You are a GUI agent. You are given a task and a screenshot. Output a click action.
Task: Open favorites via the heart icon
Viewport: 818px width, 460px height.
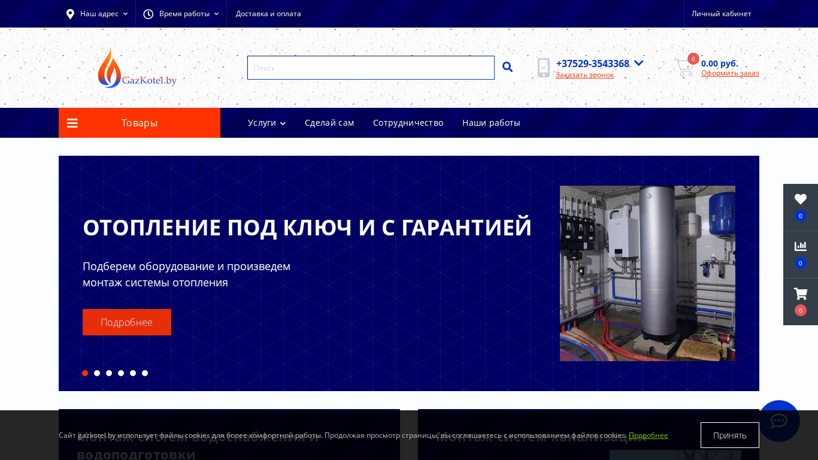click(x=801, y=199)
